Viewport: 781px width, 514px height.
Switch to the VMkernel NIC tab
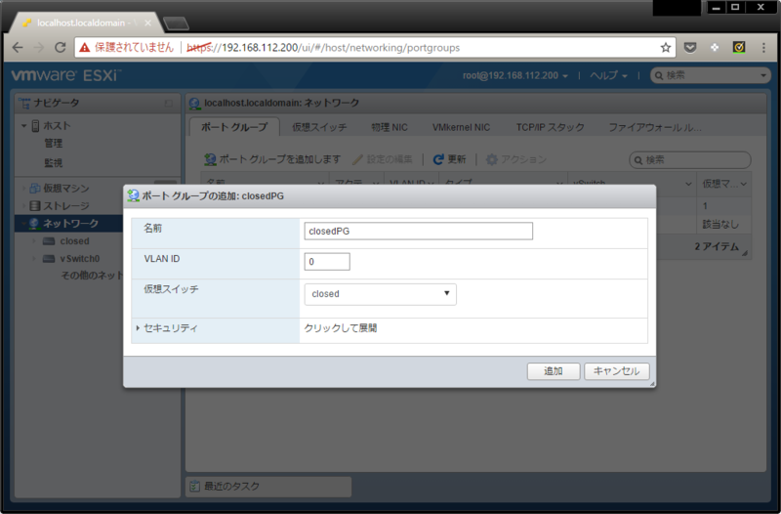coord(461,128)
